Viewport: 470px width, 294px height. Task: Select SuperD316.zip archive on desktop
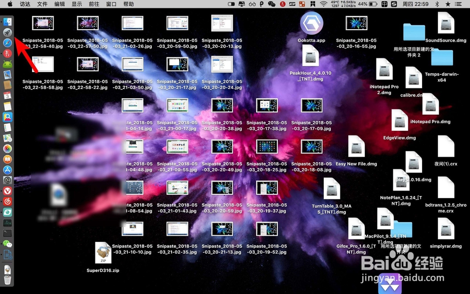(103, 253)
